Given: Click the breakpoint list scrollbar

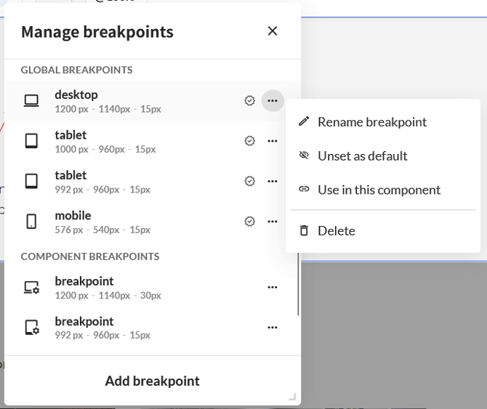Looking at the screenshot, I should coord(299,285).
